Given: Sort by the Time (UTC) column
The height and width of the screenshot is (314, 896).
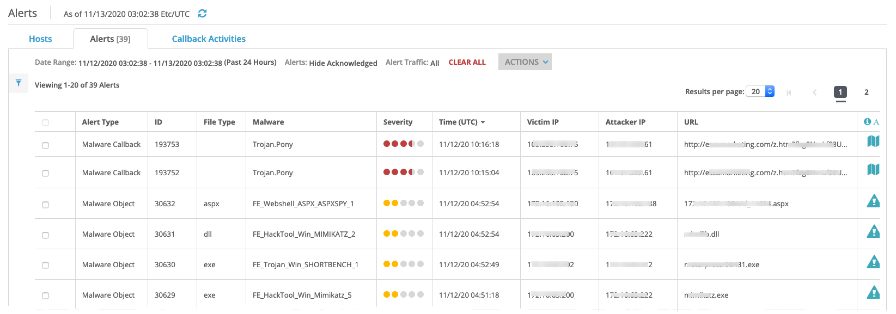Looking at the screenshot, I should (462, 122).
